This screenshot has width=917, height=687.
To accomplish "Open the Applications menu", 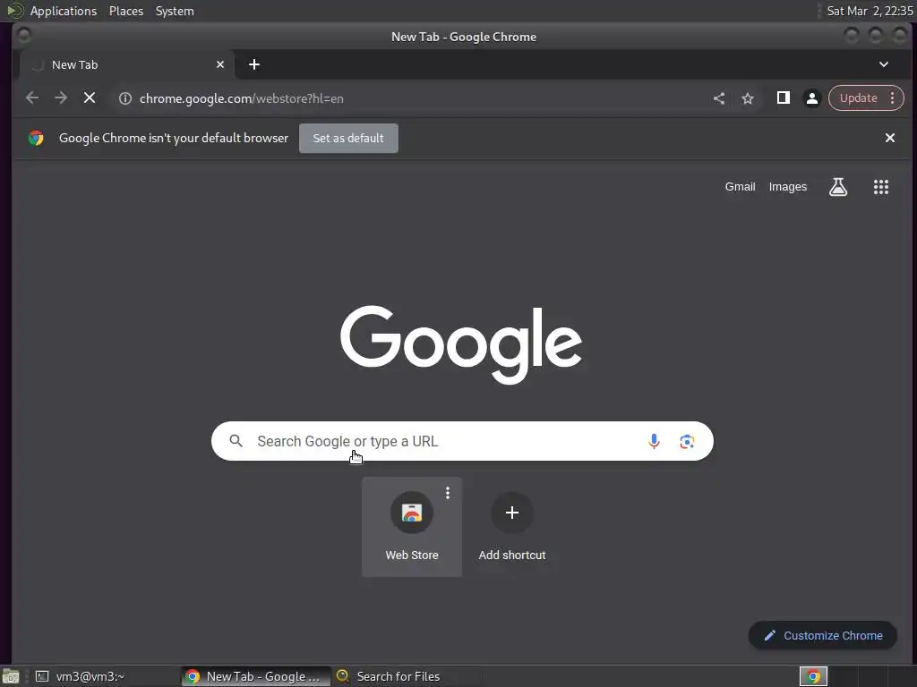I will click(x=64, y=11).
